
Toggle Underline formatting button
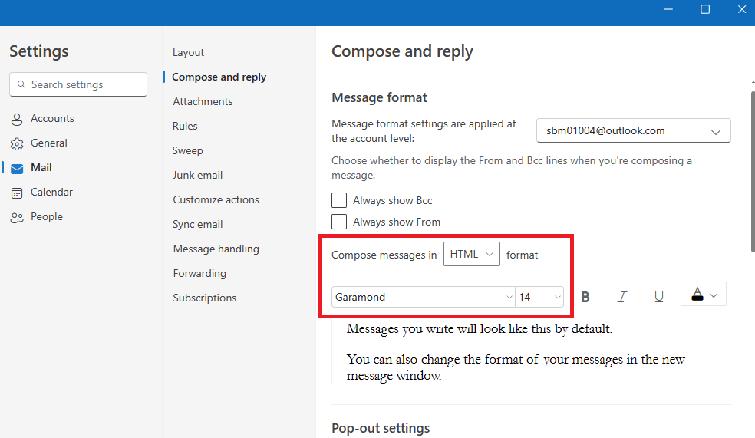click(658, 297)
